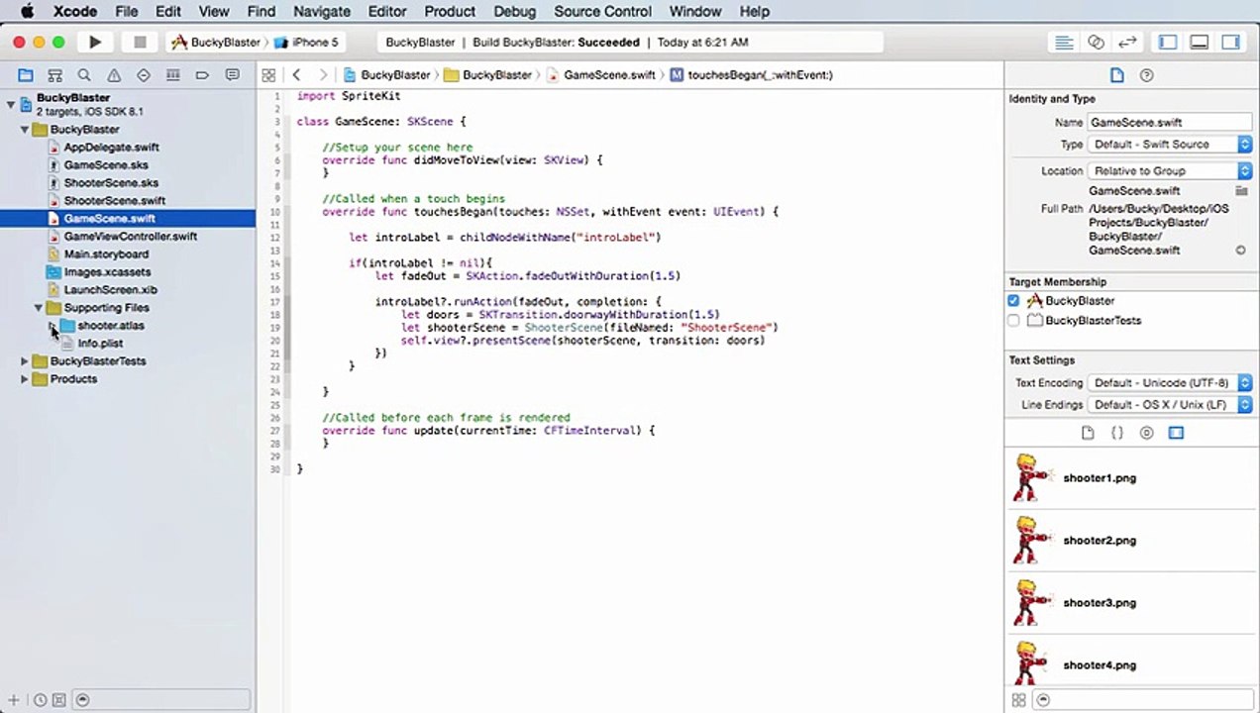
Task: Open the Breakpoint navigator
Action: click(202, 75)
